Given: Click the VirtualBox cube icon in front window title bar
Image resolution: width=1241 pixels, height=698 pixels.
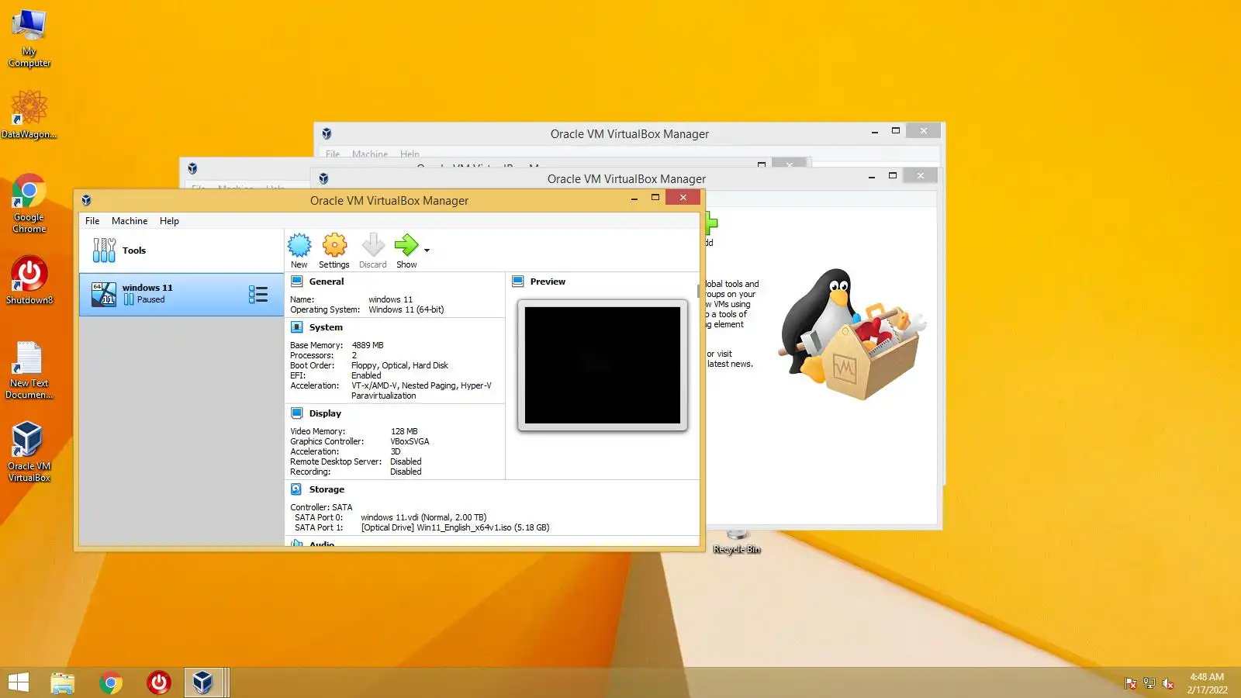Looking at the screenshot, I should click(86, 200).
